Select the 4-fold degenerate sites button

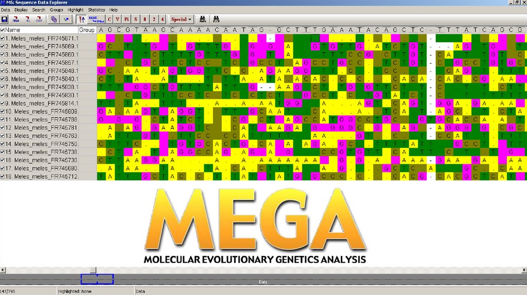click(x=163, y=20)
